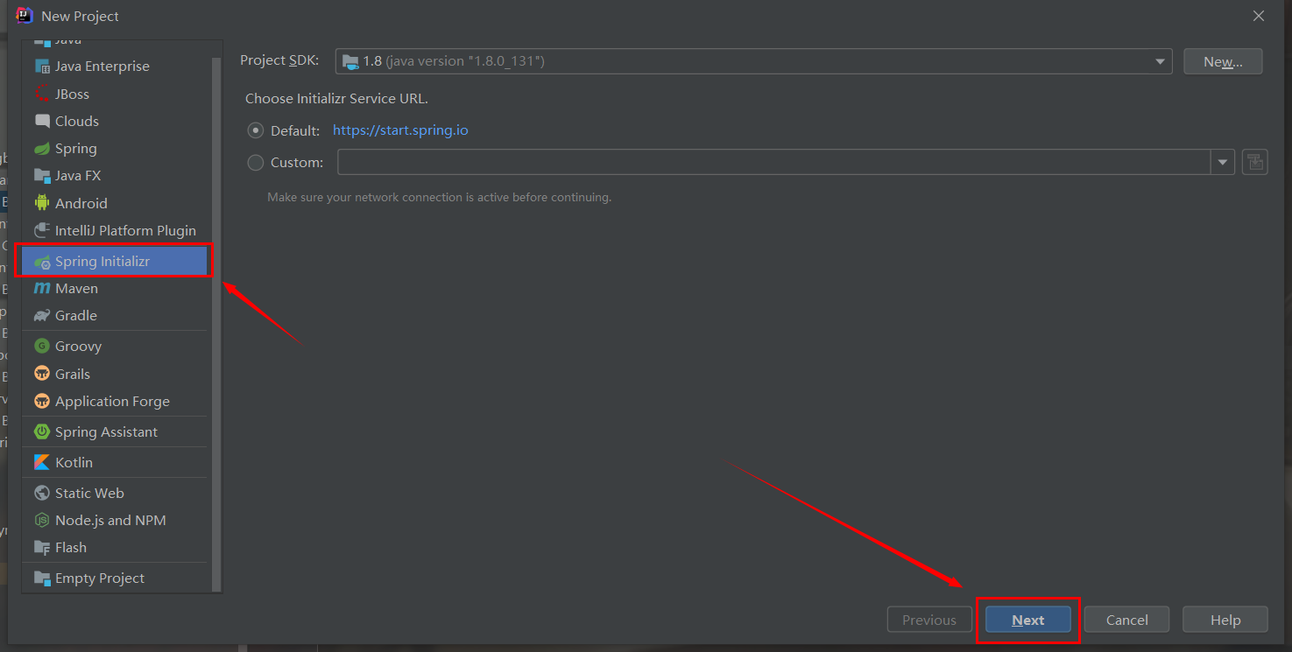Image resolution: width=1292 pixels, height=652 pixels.
Task: Choose the Clouds project type
Action: pyautogui.click(x=116, y=121)
